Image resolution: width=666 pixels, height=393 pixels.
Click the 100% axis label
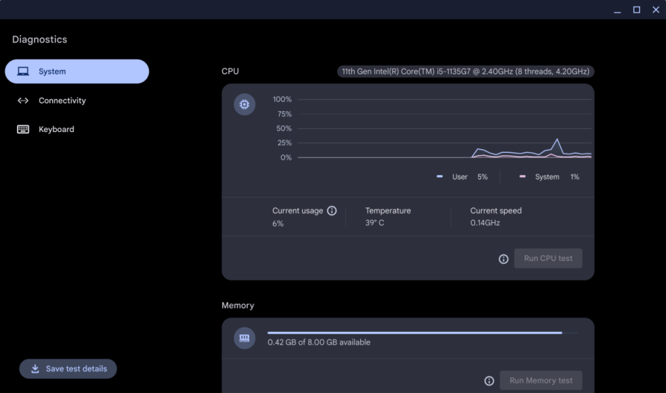[x=282, y=100]
